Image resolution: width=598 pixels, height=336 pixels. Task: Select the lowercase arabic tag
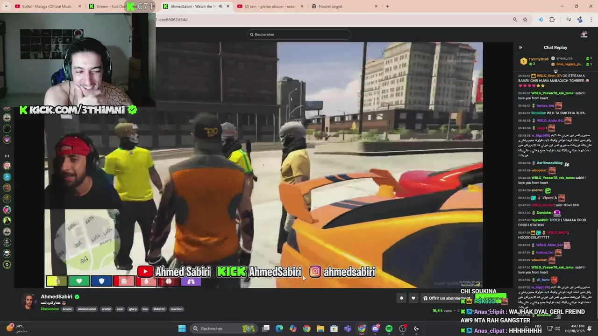click(x=107, y=309)
